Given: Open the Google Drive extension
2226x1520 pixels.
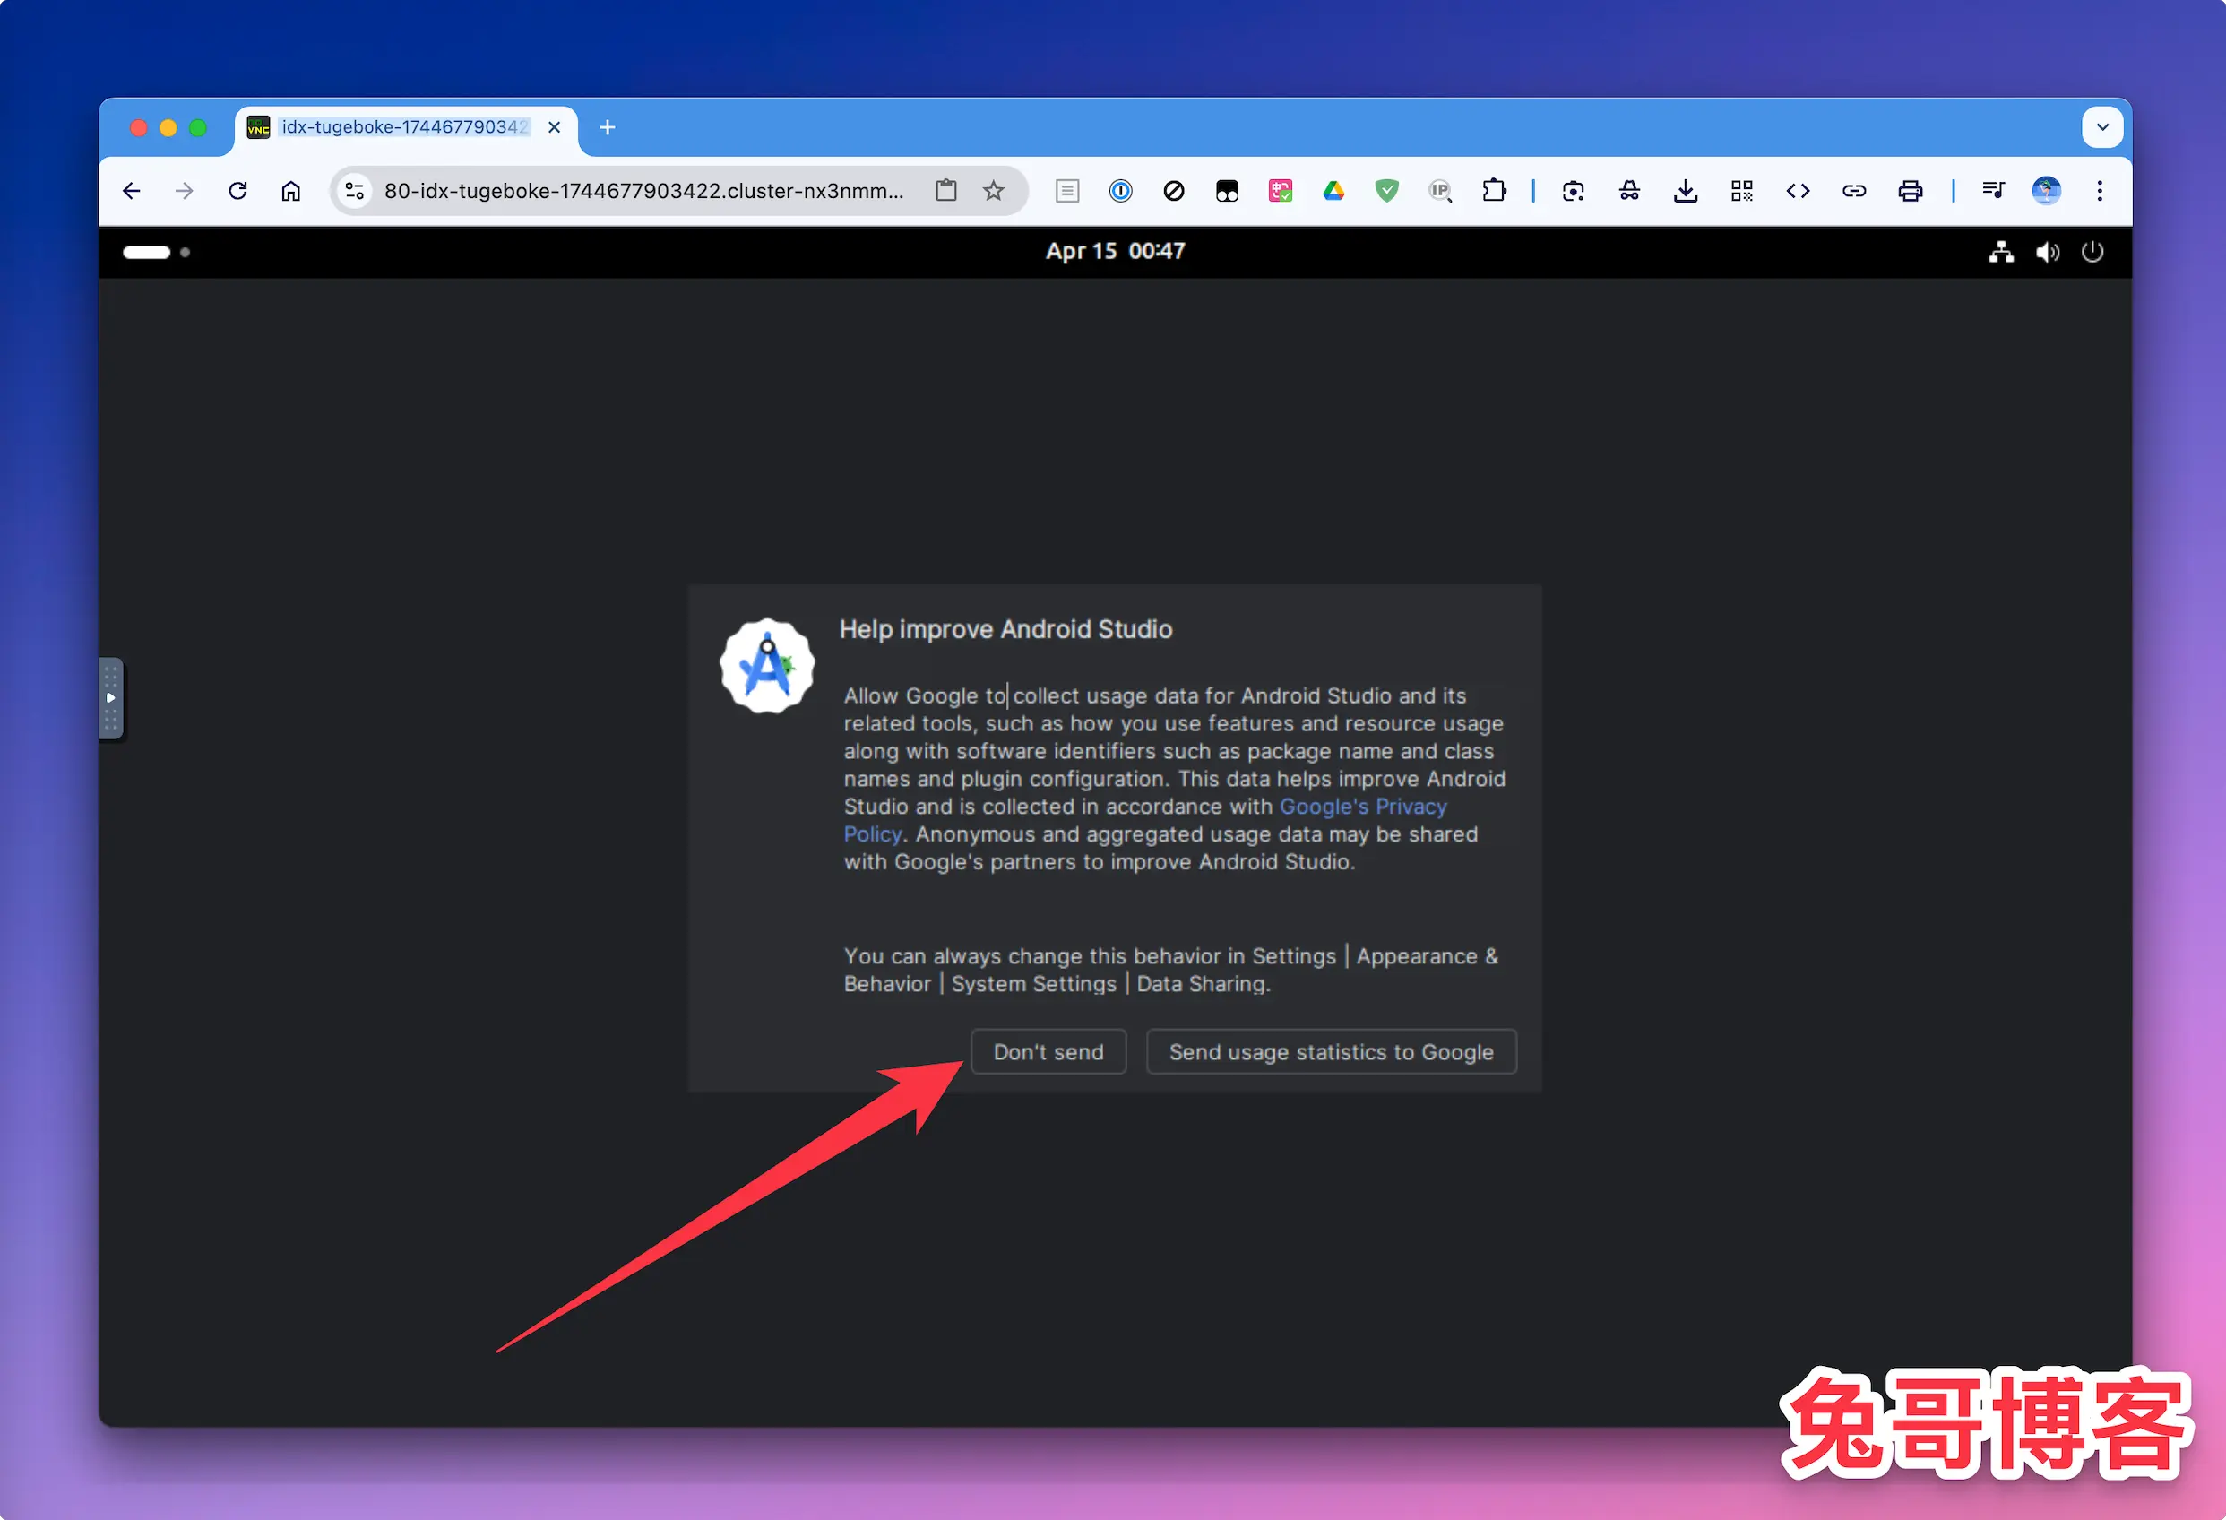Looking at the screenshot, I should pyautogui.click(x=1333, y=191).
